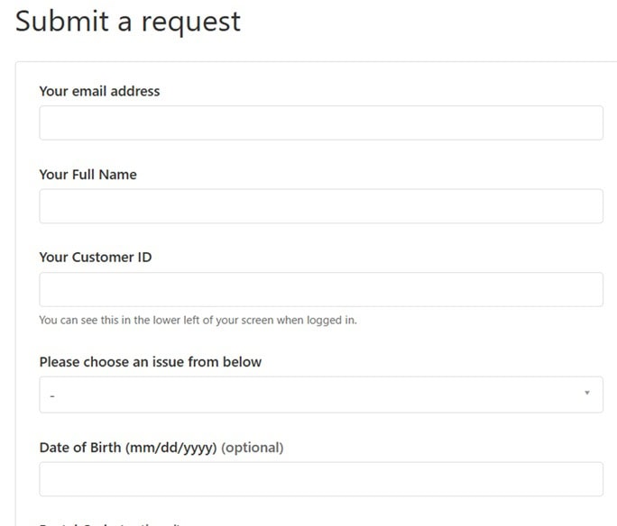617x526 pixels.
Task: Click into the Customer ID field
Action: [320, 289]
